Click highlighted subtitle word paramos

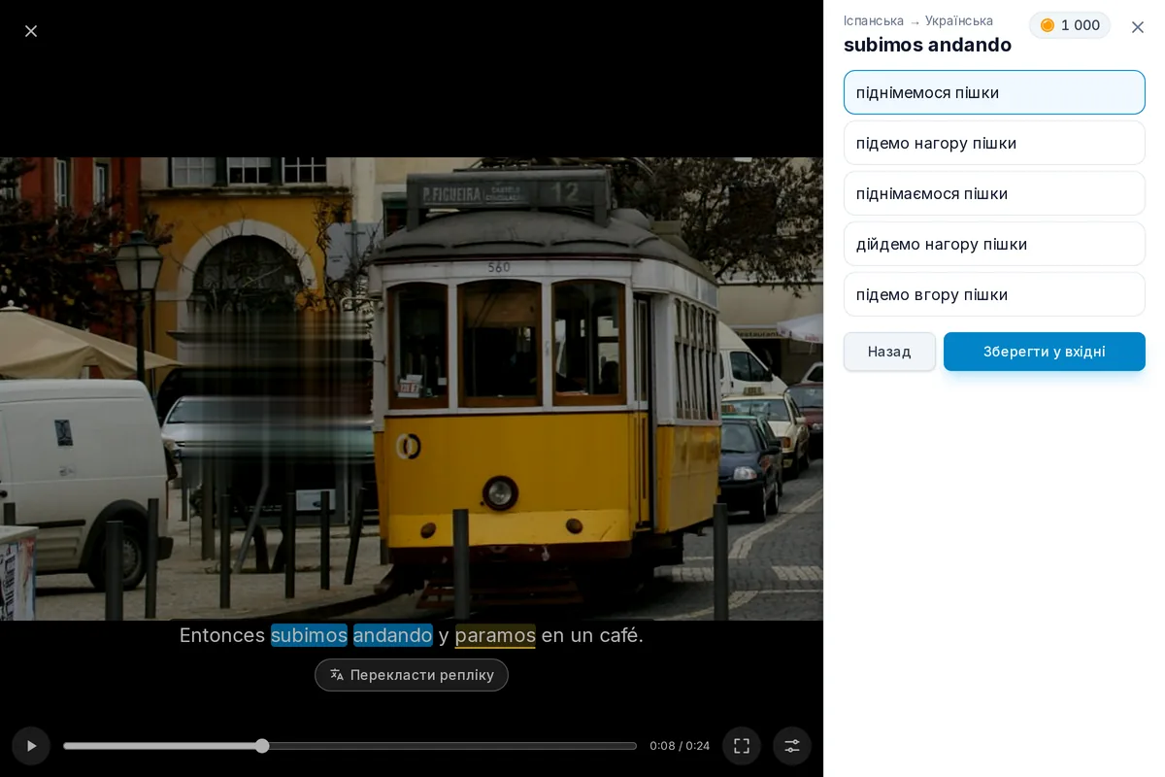tap(495, 635)
